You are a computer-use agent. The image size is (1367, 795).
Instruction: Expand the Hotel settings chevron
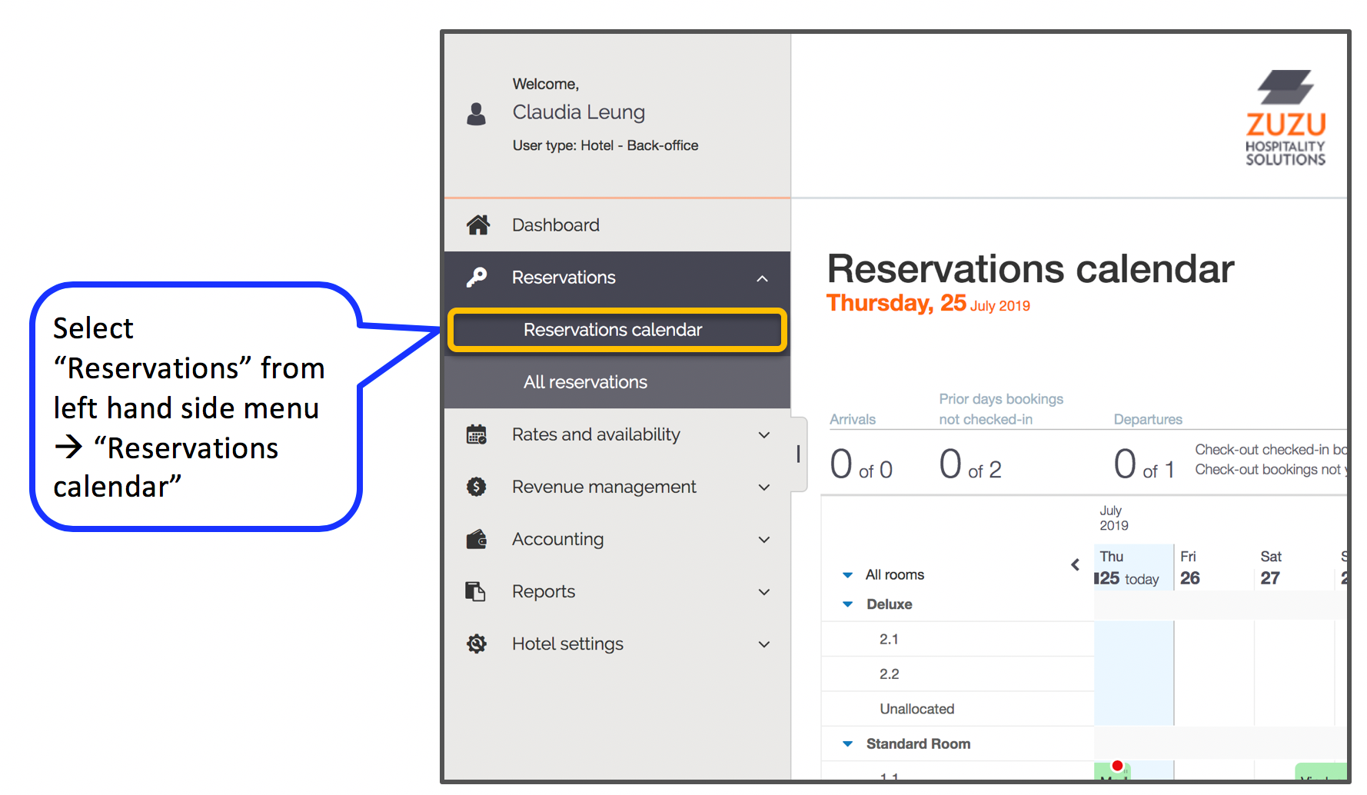764,644
